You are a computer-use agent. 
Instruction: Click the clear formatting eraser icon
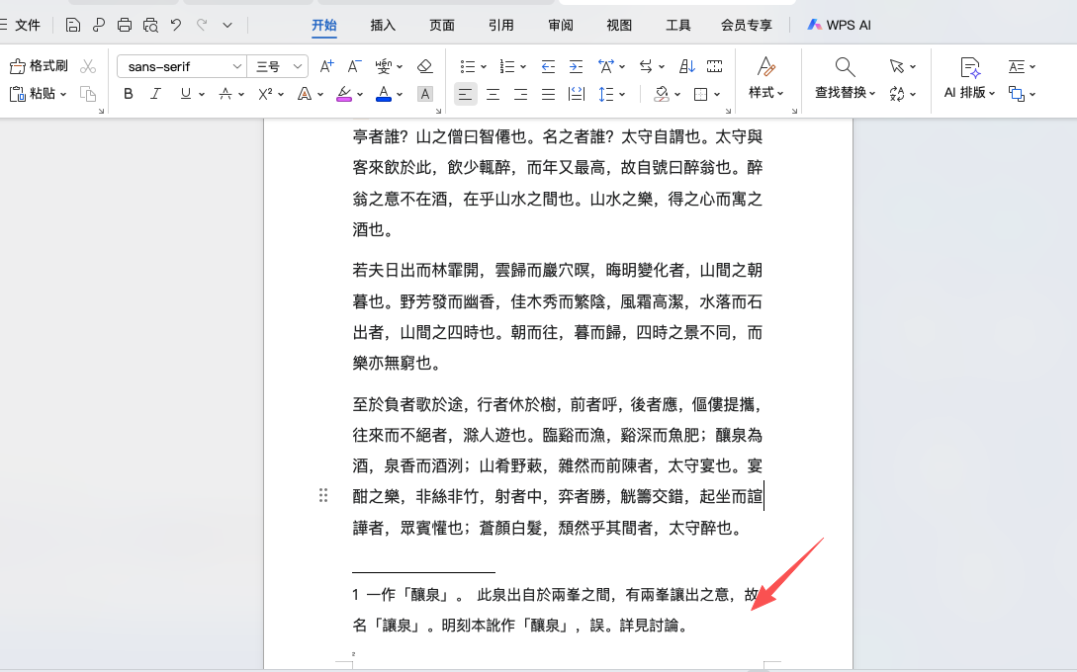click(x=424, y=65)
